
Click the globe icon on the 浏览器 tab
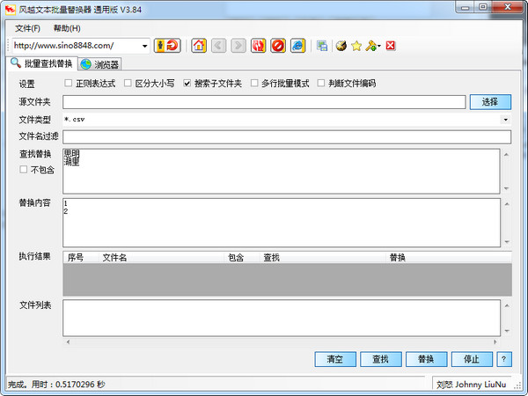pos(86,64)
